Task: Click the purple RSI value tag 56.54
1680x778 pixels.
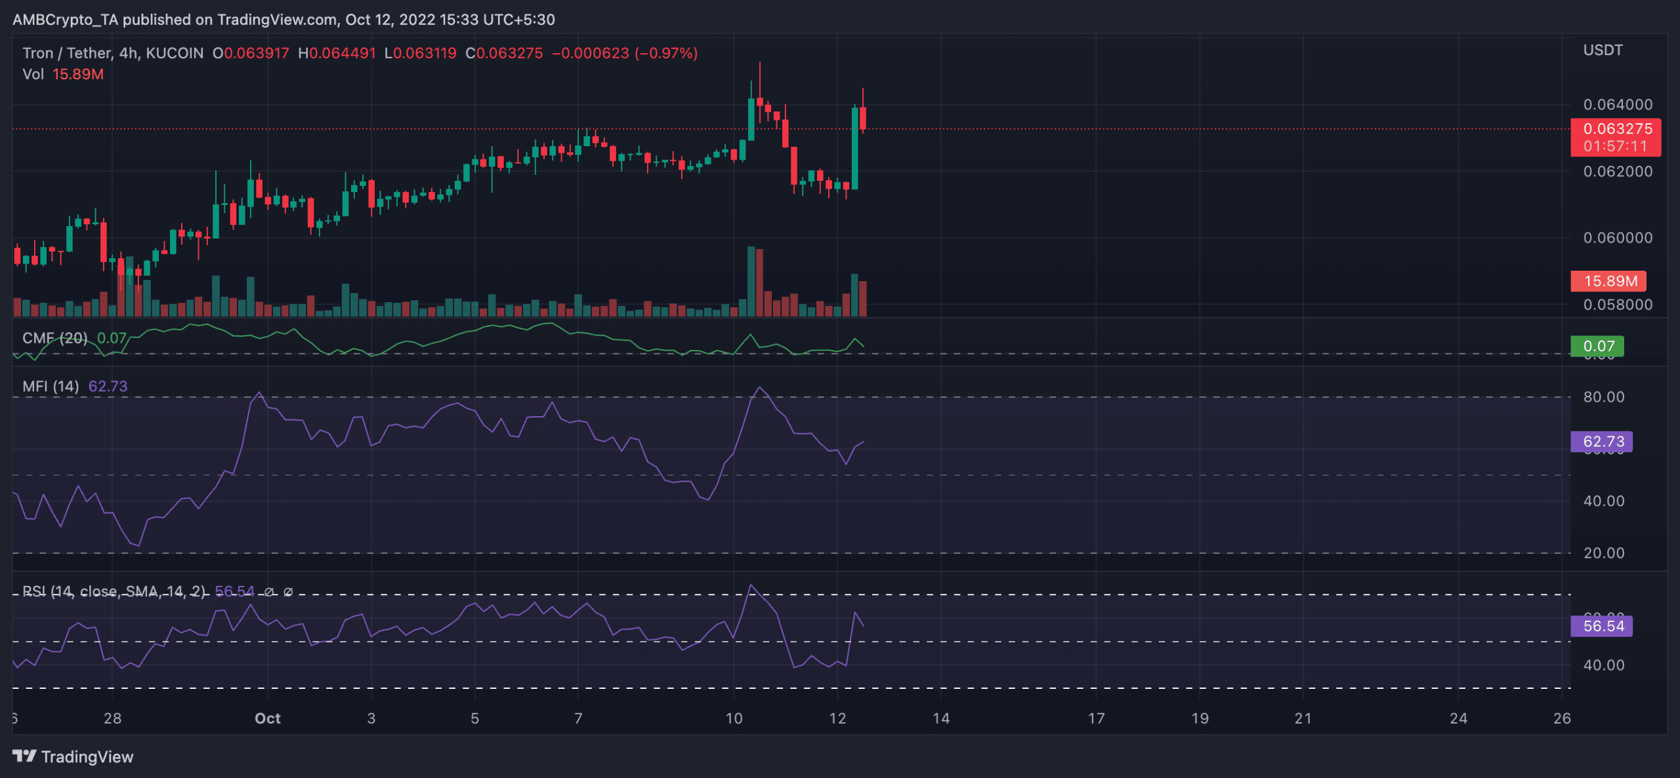Action: pos(1601,626)
